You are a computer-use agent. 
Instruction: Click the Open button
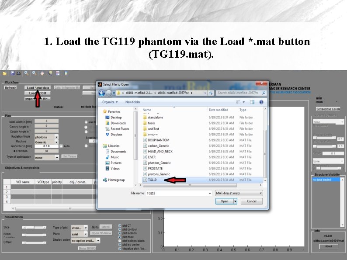coord(224,201)
